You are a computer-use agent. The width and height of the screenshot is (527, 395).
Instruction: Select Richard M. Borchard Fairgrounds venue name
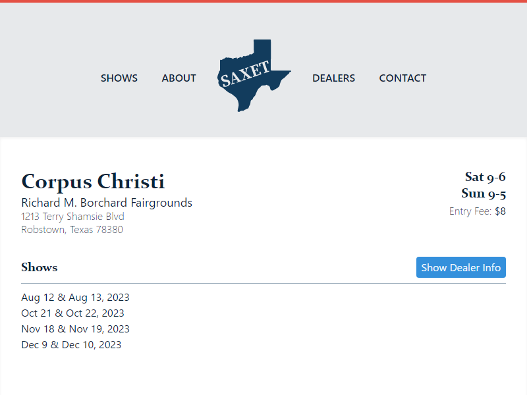click(x=107, y=203)
